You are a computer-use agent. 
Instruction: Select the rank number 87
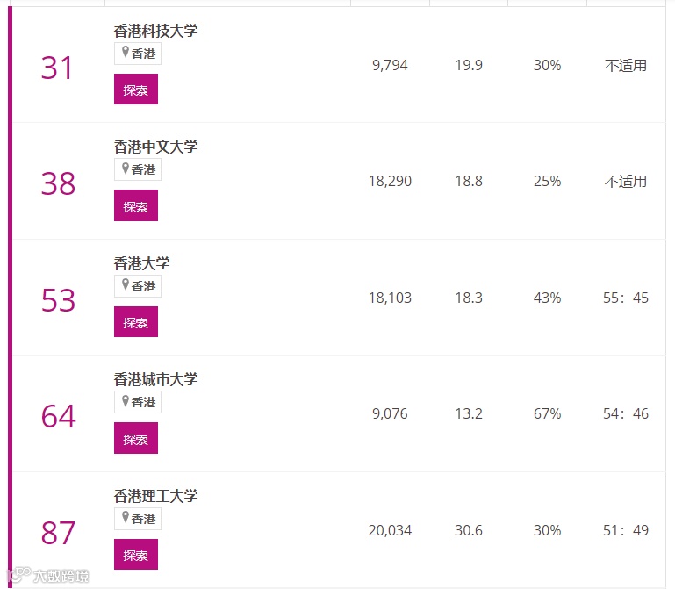coord(58,533)
